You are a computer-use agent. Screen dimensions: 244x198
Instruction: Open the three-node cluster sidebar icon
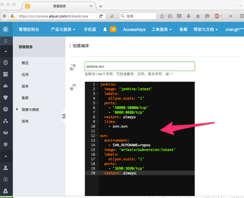(6, 121)
